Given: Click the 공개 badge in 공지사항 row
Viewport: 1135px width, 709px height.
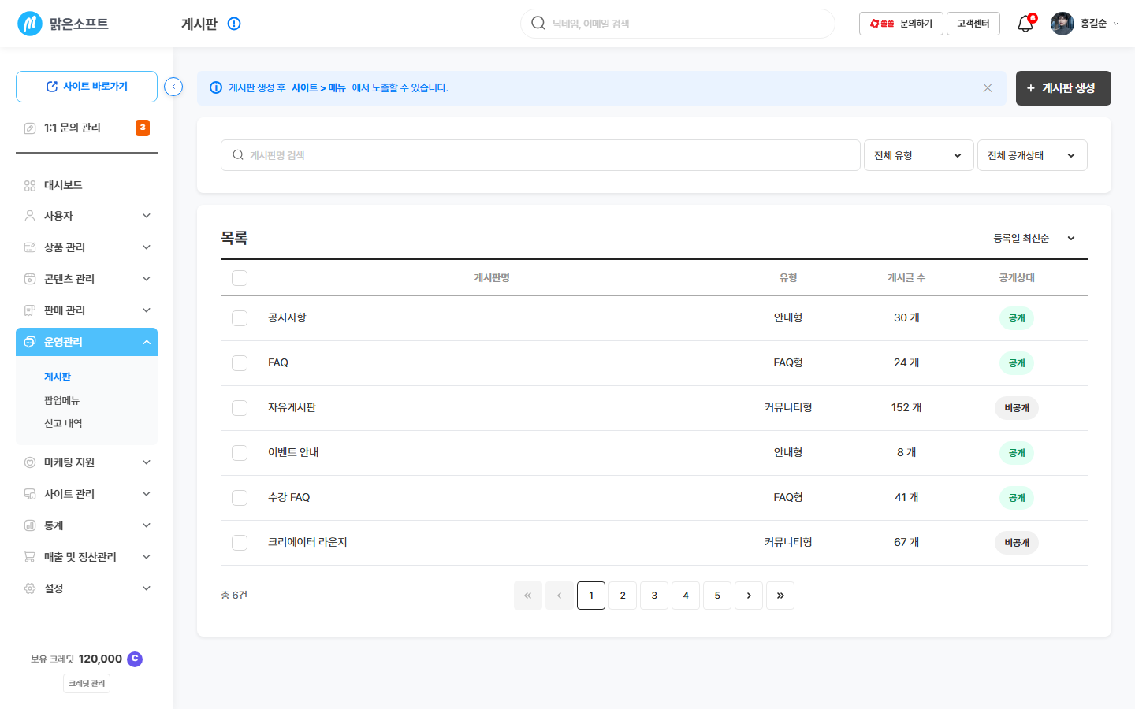Looking at the screenshot, I should coord(1017,318).
